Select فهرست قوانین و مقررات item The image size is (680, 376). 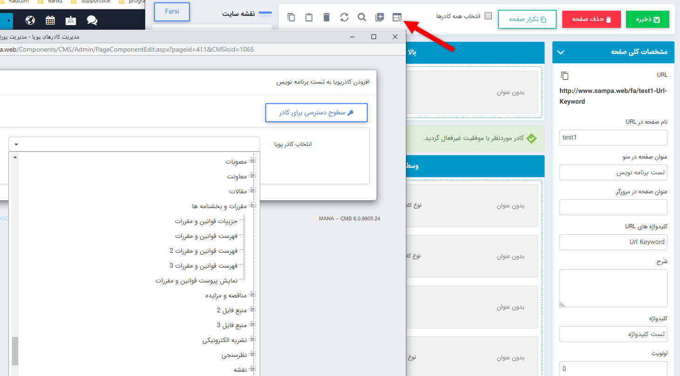[206, 236]
